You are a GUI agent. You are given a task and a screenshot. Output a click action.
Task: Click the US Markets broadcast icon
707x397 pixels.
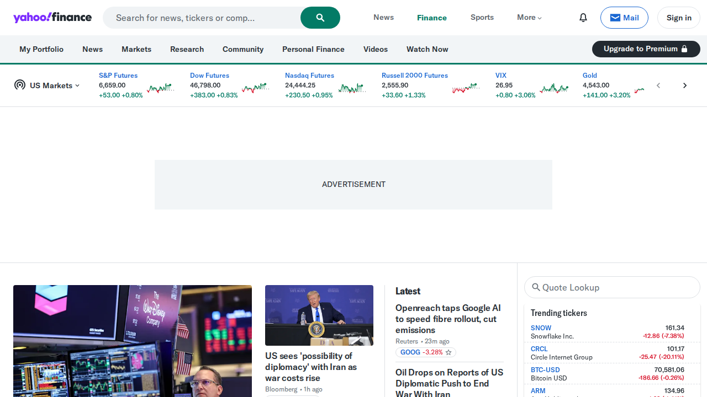(x=20, y=85)
